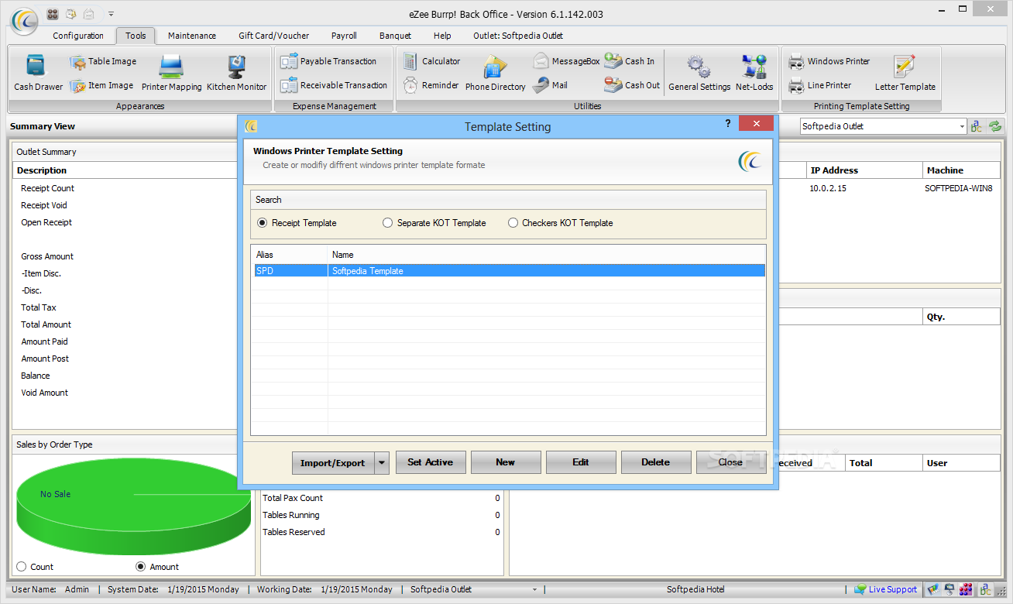Open the status bar outlet dropdown
The height and width of the screenshot is (604, 1013).
click(x=534, y=589)
